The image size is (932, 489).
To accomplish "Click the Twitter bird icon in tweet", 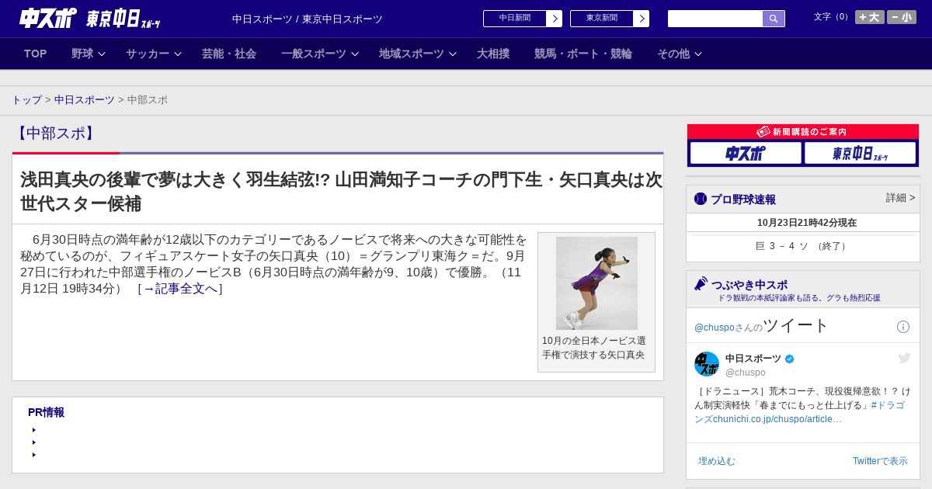I will click(x=904, y=358).
